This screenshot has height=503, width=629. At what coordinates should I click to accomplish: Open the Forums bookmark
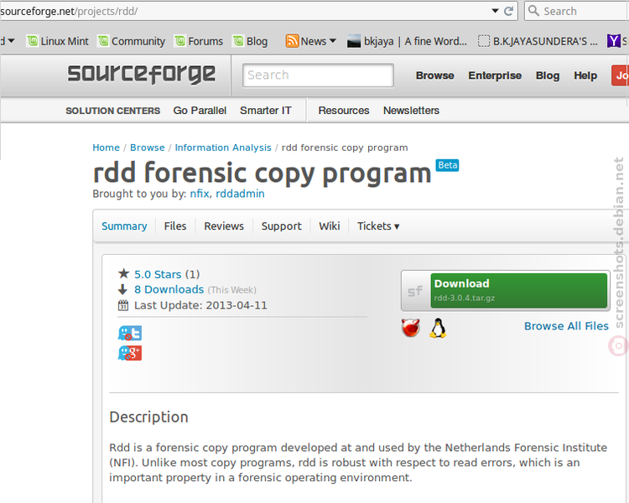pyautogui.click(x=199, y=41)
